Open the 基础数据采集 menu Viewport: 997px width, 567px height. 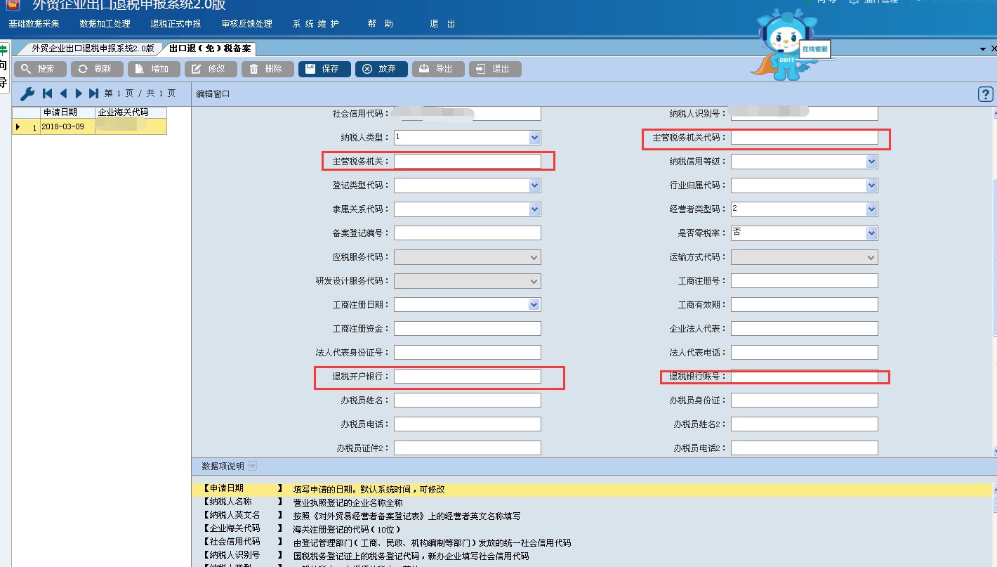click(34, 24)
